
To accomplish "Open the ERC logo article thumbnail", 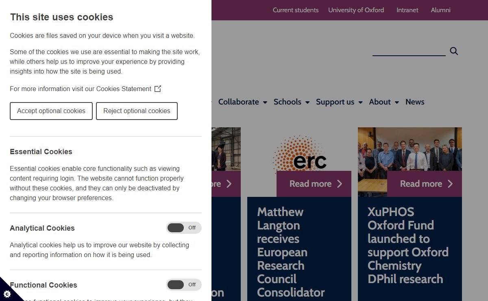I will 299,153.
